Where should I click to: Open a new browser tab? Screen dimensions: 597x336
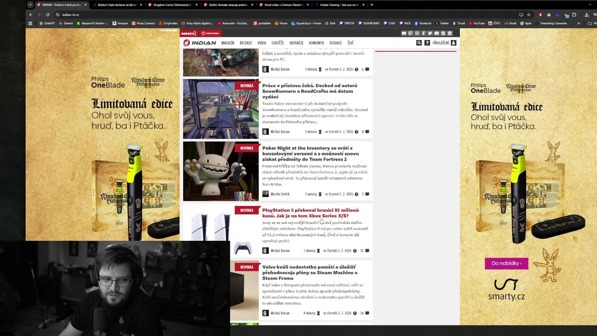tap(372, 5)
